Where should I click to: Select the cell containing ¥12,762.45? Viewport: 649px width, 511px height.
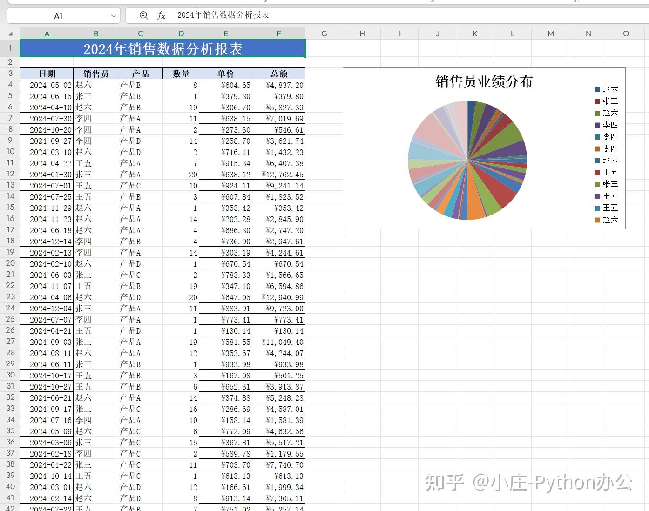pos(278,174)
